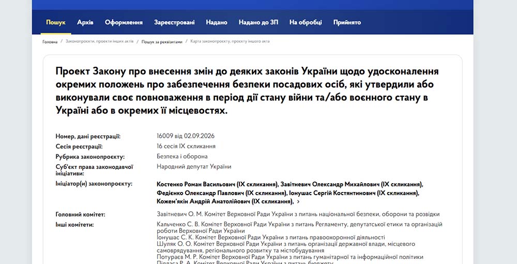Go to Головна breadcrumb

pyautogui.click(x=50, y=42)
